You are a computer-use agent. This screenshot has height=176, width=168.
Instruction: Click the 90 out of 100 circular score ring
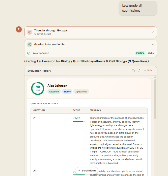pos(38,88)
